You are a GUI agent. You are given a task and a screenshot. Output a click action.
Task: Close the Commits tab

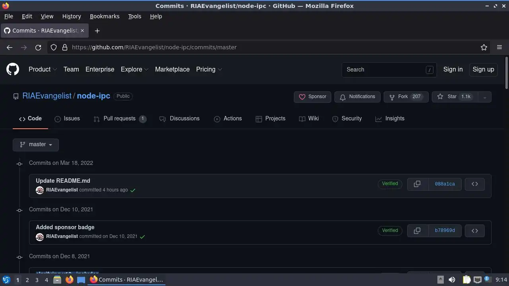point(82,31)
